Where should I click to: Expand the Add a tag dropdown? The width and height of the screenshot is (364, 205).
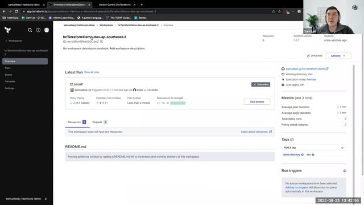pyautogui.click(x=313, y=147)
